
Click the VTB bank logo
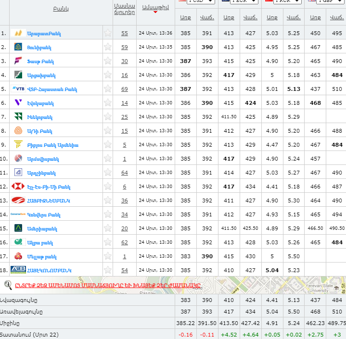tap(18, 88)
